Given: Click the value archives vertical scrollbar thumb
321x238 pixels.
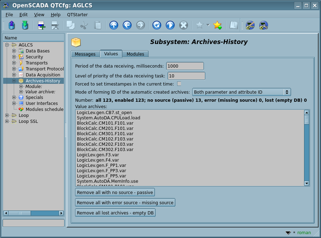Looking at the screenshot, I should tap(307, 120).
